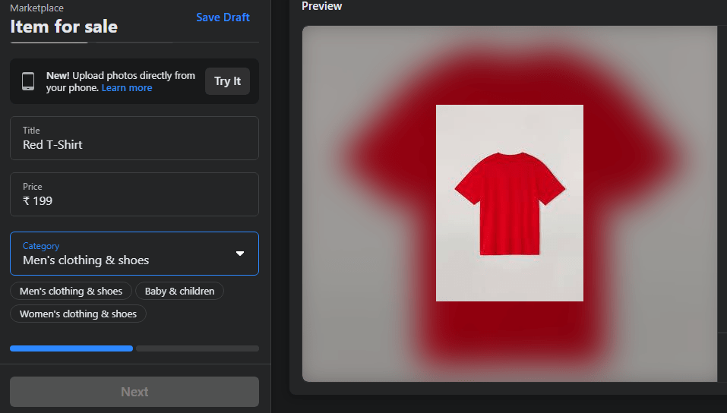This screenshot has width=727, height=413.
Task: Expand the Category dropdown arrow
Action: pos(240,254)
